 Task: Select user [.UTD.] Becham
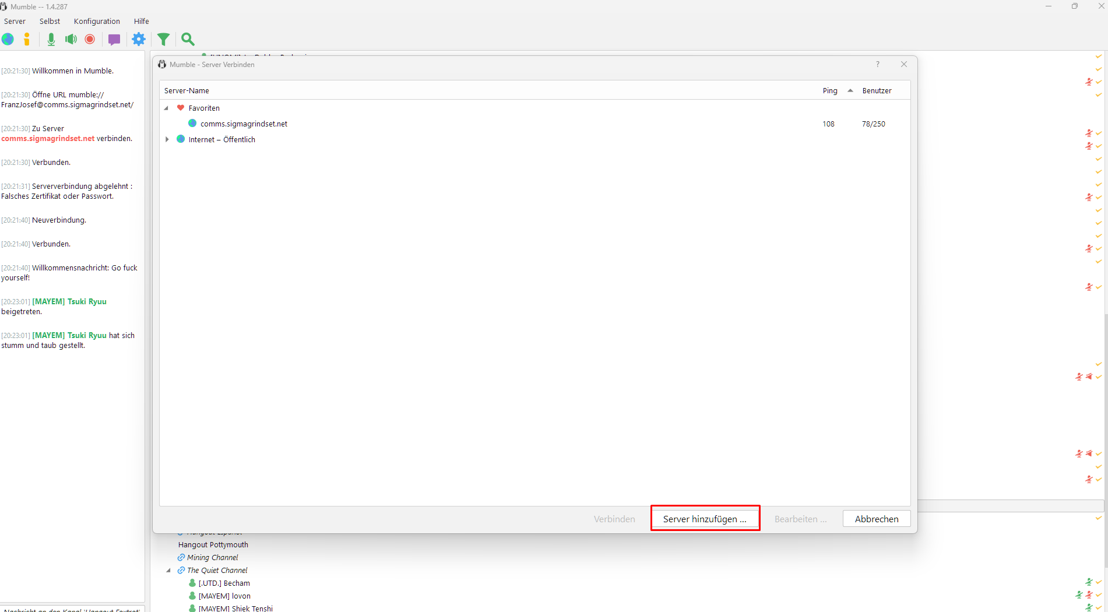224,583
